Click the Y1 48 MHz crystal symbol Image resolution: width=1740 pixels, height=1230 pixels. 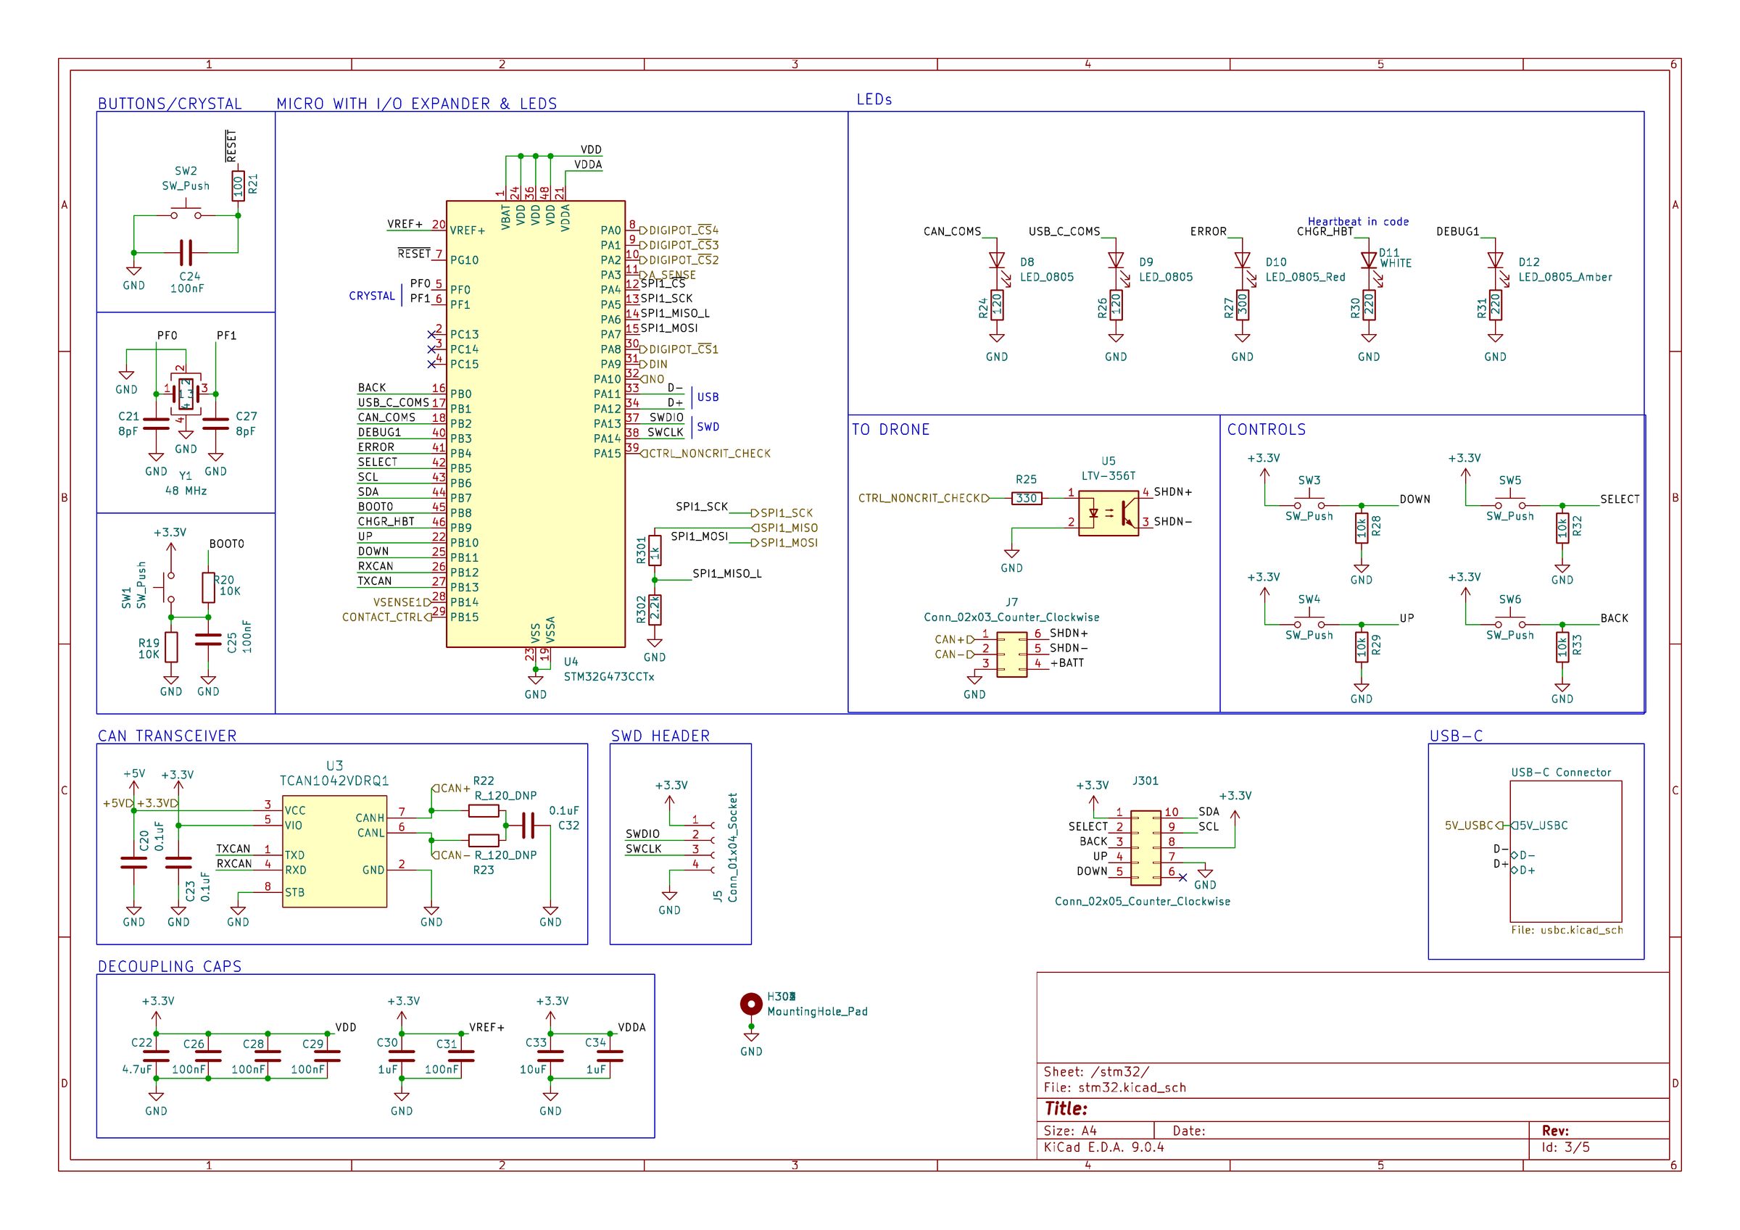186,393
